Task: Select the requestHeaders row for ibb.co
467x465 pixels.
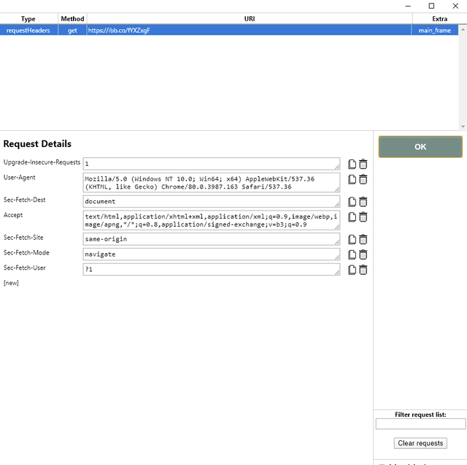Action: tap(229, 31)
